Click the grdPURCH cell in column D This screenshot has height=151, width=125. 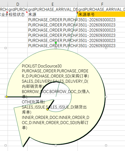(17, 9)
